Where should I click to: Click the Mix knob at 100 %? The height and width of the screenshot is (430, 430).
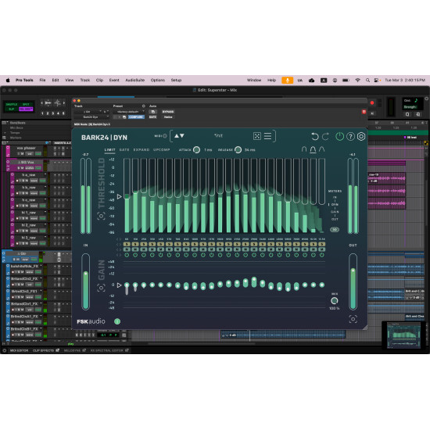tap(335, 301)
